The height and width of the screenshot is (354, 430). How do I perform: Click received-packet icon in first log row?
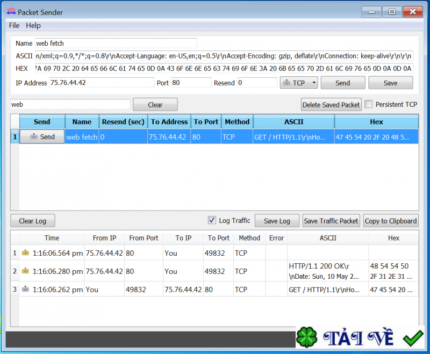(x=25, y=252)
